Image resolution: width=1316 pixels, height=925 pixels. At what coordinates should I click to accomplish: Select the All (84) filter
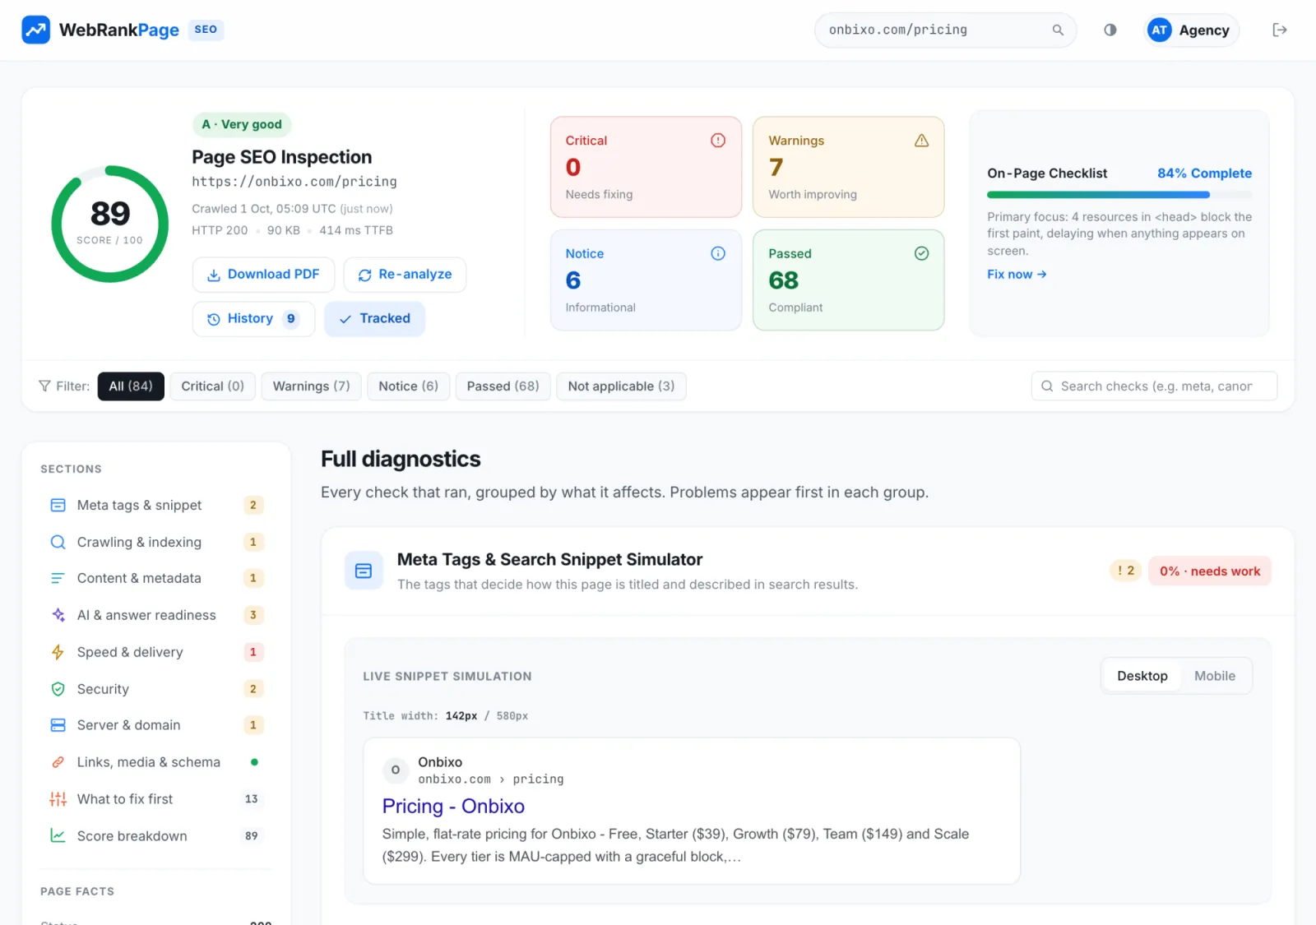131,386
